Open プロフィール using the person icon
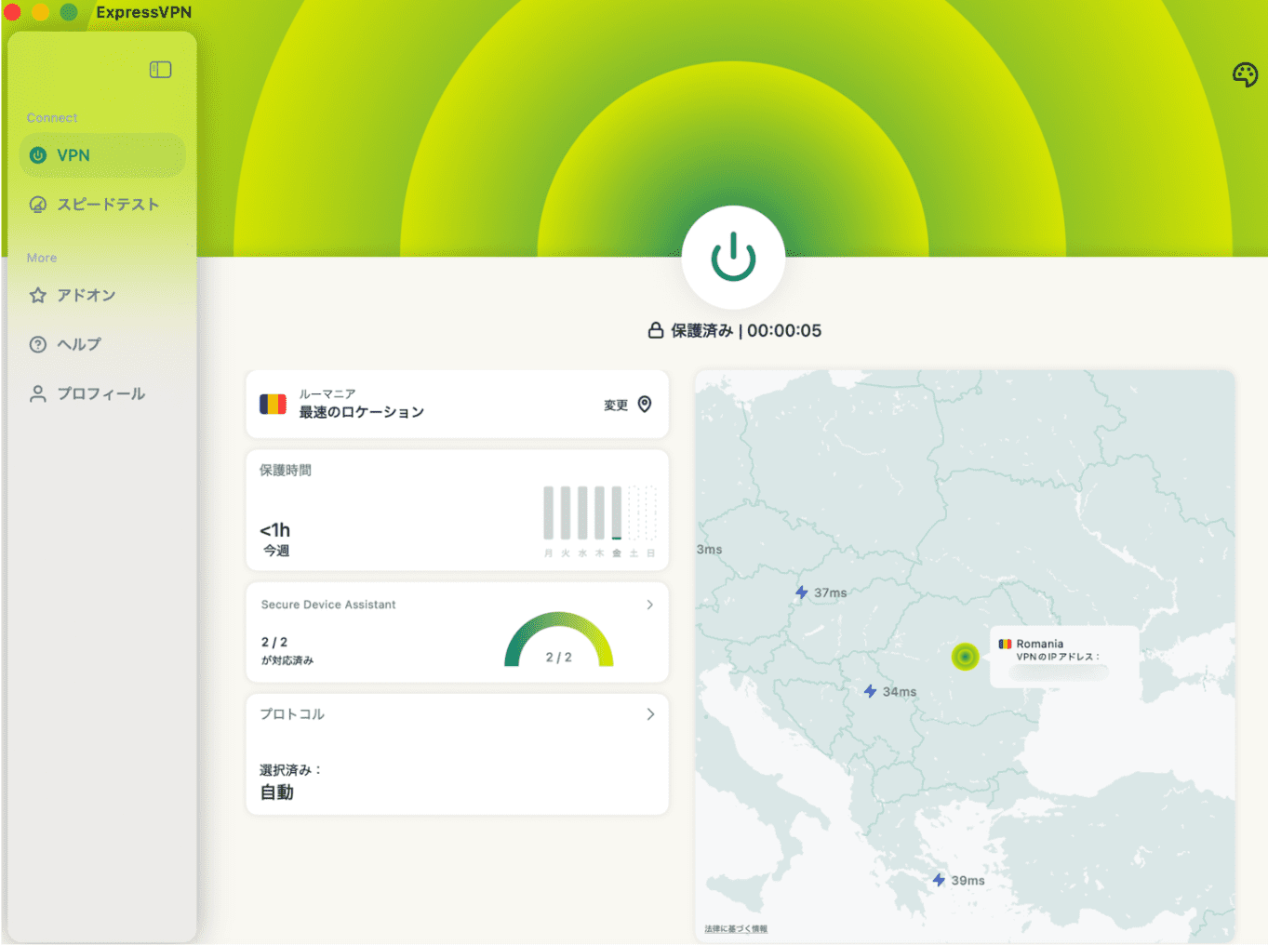This screenshot has width=1268, height=945. 37,393
